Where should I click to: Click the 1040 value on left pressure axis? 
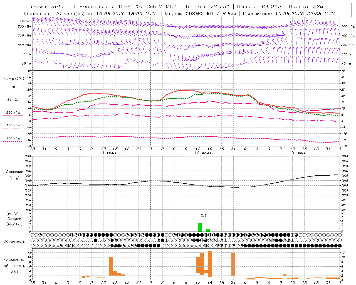coord(28,156)
